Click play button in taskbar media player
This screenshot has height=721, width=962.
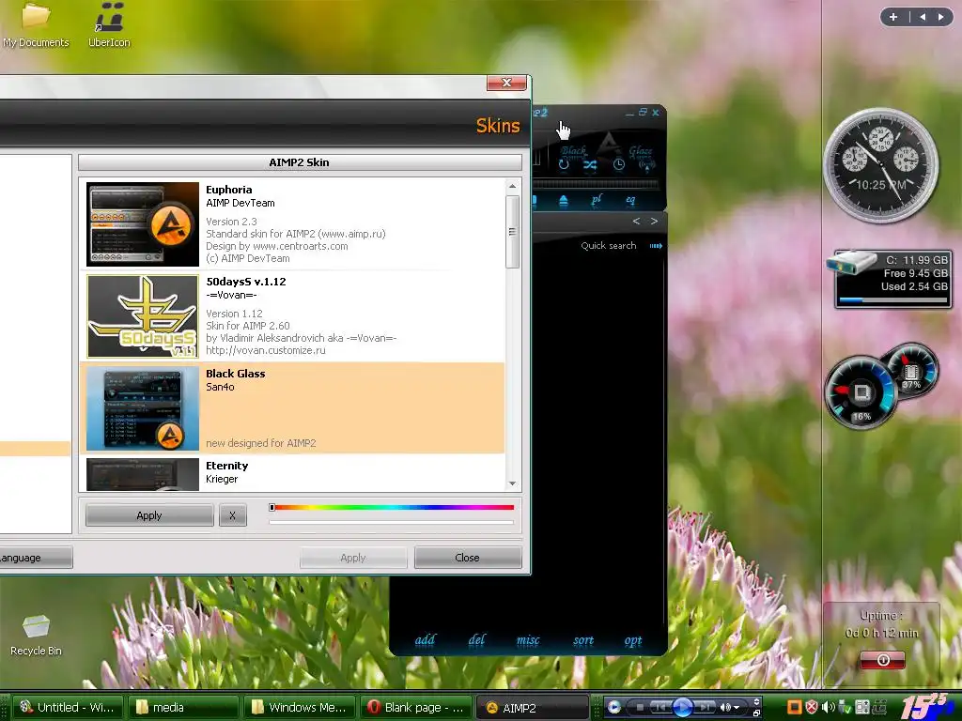(x=682, y=708)
